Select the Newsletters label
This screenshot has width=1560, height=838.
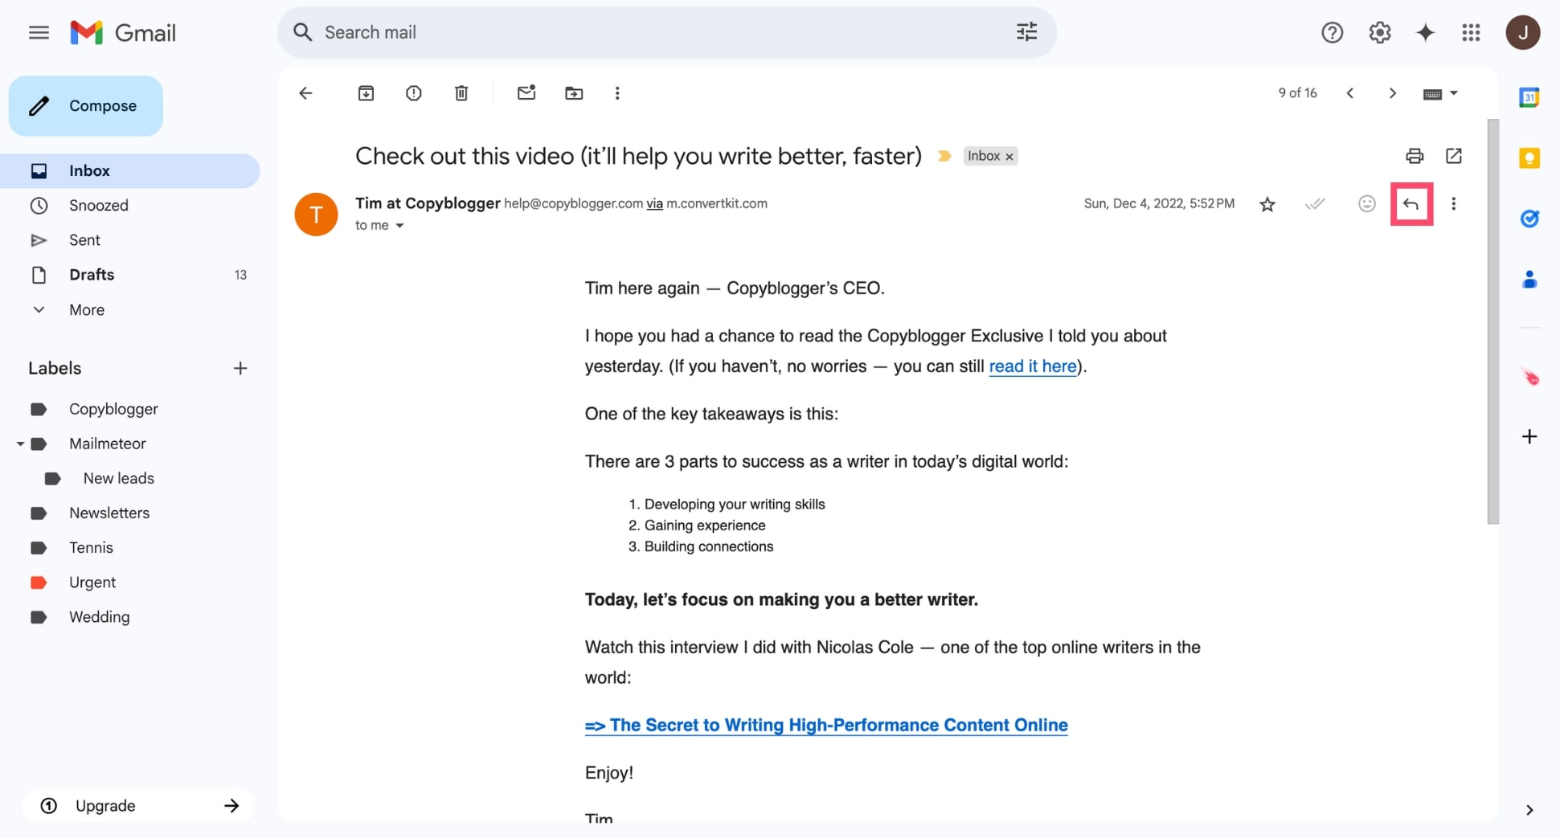(109, 513)
